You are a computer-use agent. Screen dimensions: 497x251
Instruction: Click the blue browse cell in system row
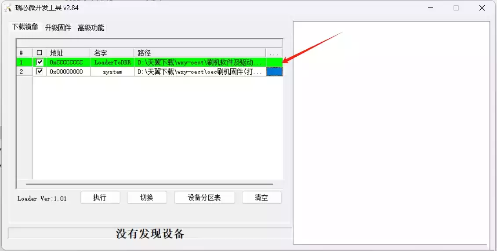tap(274, 72)
